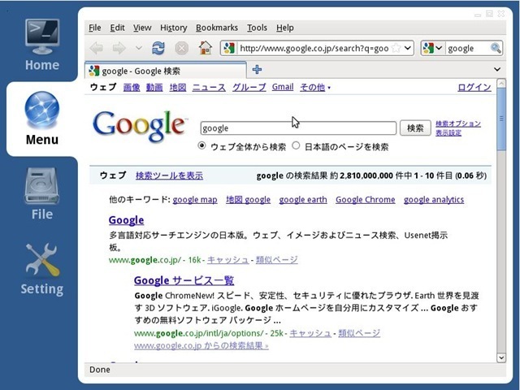Open the View menu
The width and height of the screenshot is (520, 390).
tap(142, 28)
